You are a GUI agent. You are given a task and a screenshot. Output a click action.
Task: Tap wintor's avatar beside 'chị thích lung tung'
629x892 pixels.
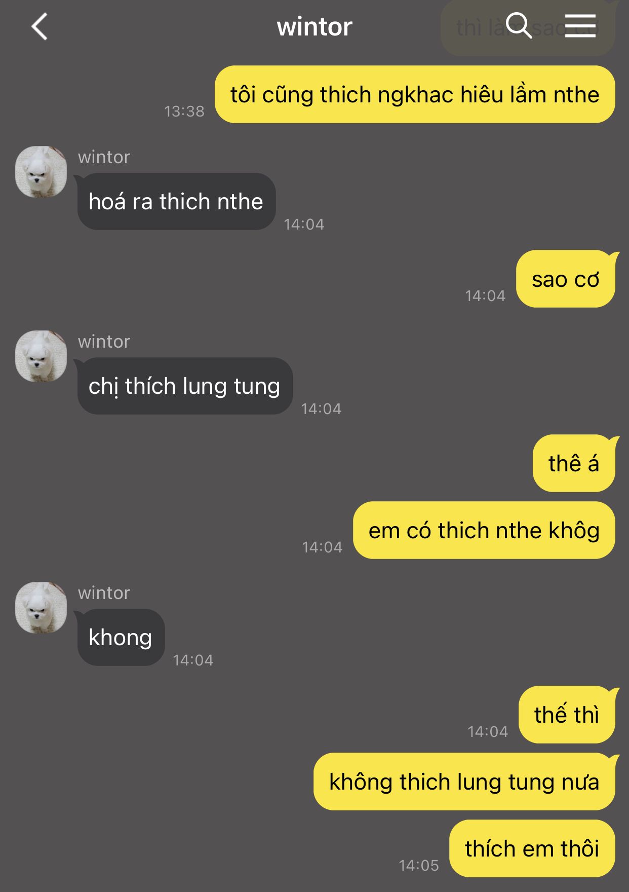(41, 356)
